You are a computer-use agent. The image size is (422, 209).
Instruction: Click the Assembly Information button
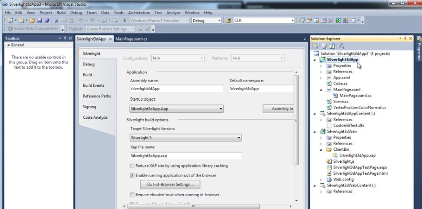coord(278,109)
